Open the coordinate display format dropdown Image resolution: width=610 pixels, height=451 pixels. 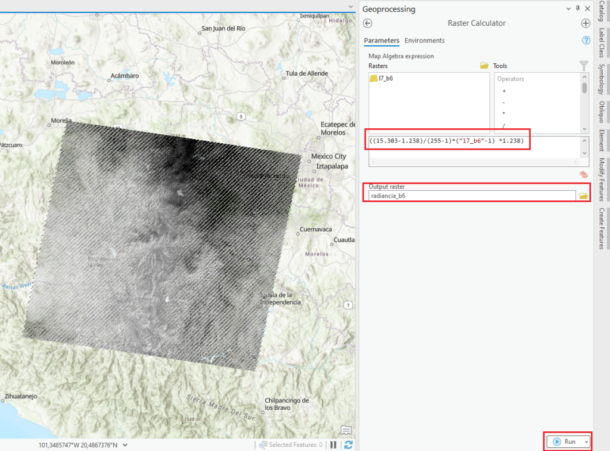click(125, 444)
